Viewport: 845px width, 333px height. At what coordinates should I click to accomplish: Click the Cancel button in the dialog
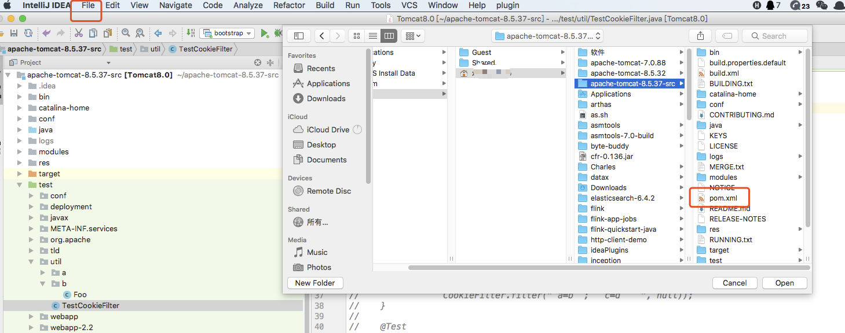pyautogui.click(x=734, y=283)
